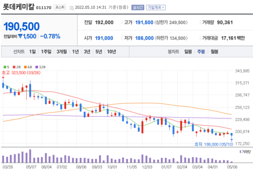Click the 06/04 date axis label
Viewport: 253px width, 171px height.
pyautogui.click(x=46, y=167)
